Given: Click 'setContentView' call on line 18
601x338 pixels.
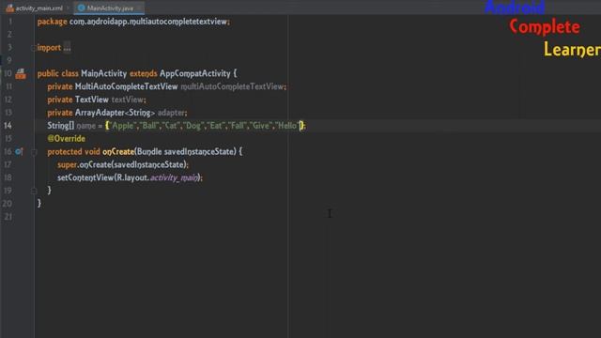Looking at the screenshot, I should click(x=85, y=177).
